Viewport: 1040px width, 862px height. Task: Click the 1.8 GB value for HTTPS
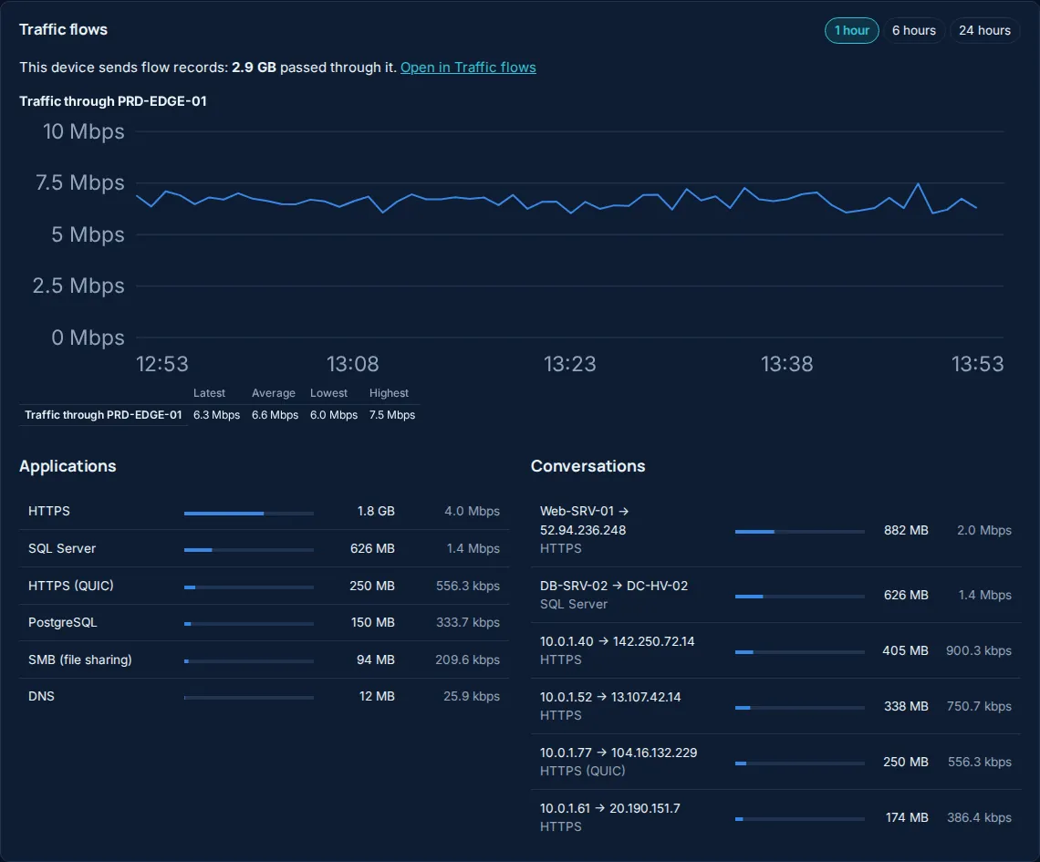(376, 511)
